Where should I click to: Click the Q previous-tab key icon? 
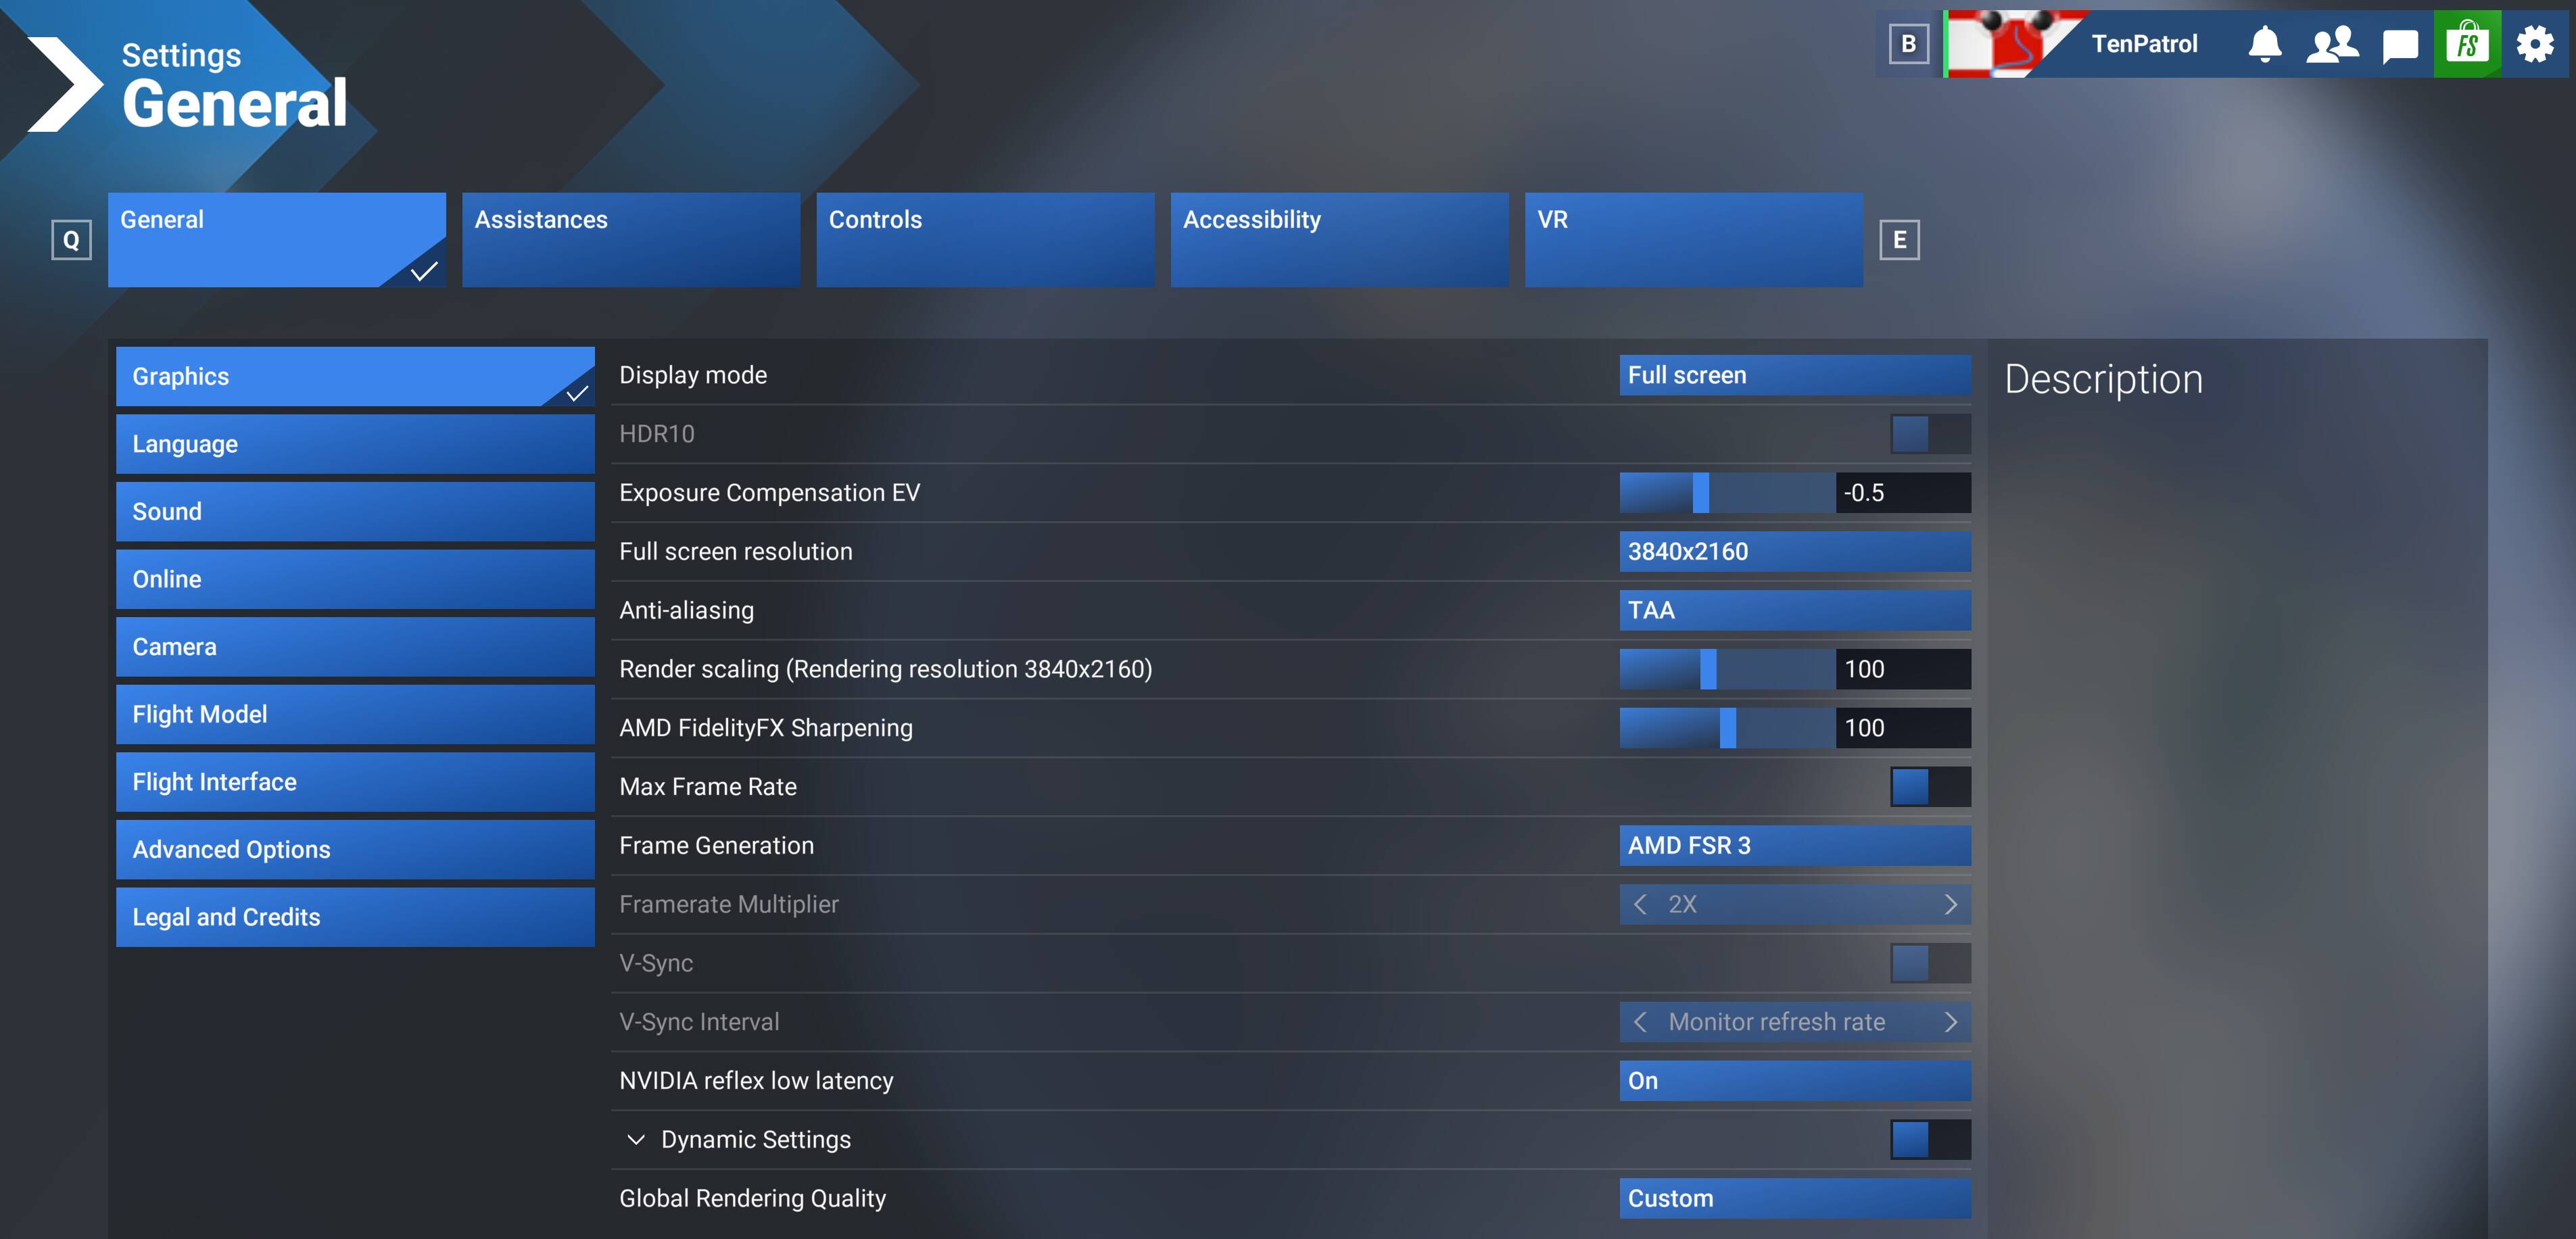71,240
